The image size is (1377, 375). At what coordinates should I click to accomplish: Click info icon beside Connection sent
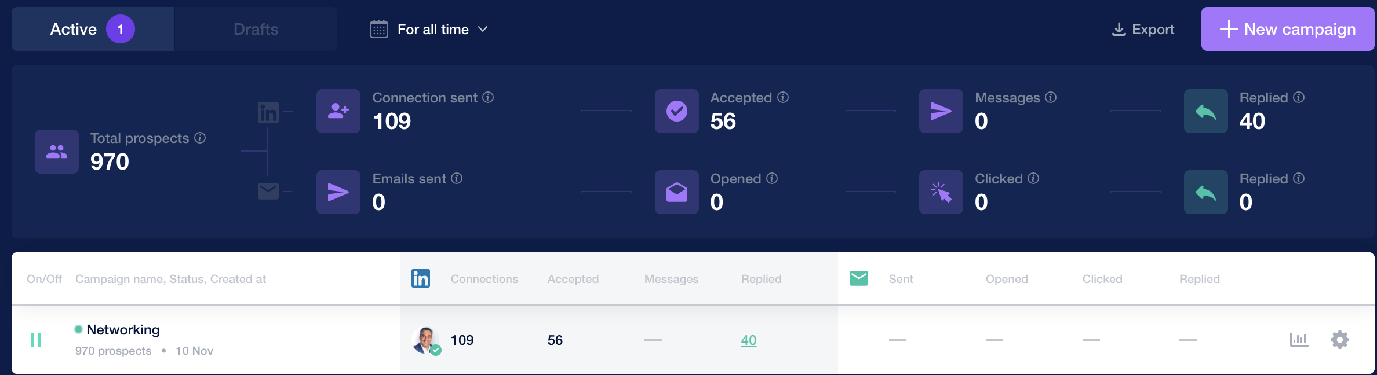[x=488, y=97]
